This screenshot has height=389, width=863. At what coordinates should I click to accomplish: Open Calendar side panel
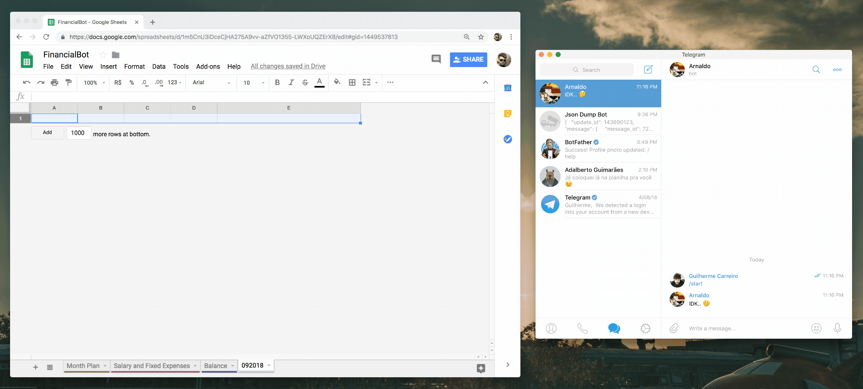(x=508, y=88)
